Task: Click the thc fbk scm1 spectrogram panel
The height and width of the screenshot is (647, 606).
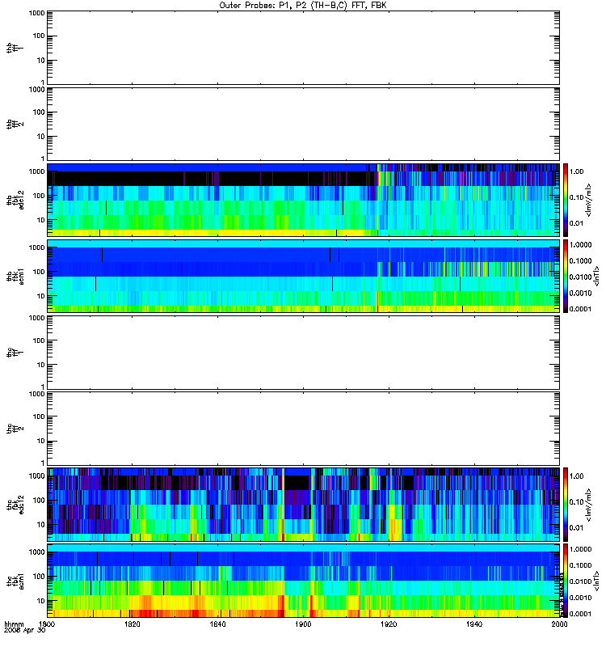Action: (x=303, y=581)
